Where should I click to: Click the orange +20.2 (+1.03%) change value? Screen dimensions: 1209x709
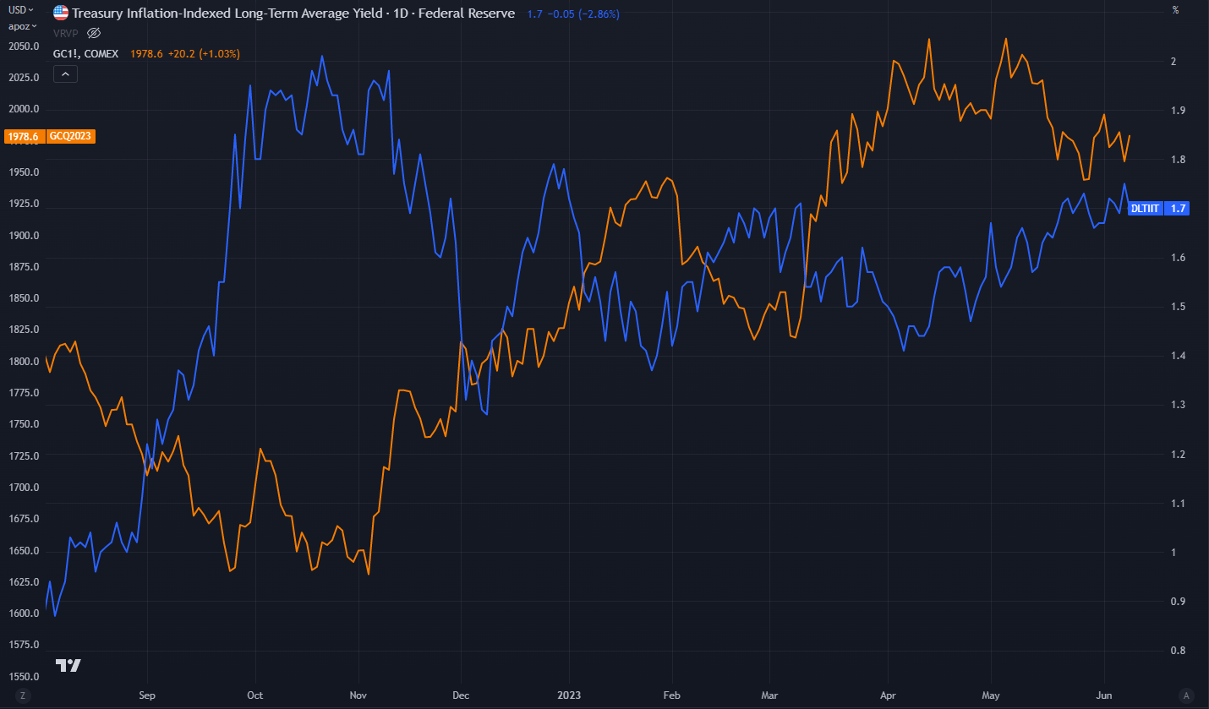click(x=205, y=53)
